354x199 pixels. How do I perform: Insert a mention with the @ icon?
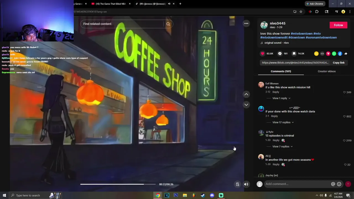[x=333, y=184]
